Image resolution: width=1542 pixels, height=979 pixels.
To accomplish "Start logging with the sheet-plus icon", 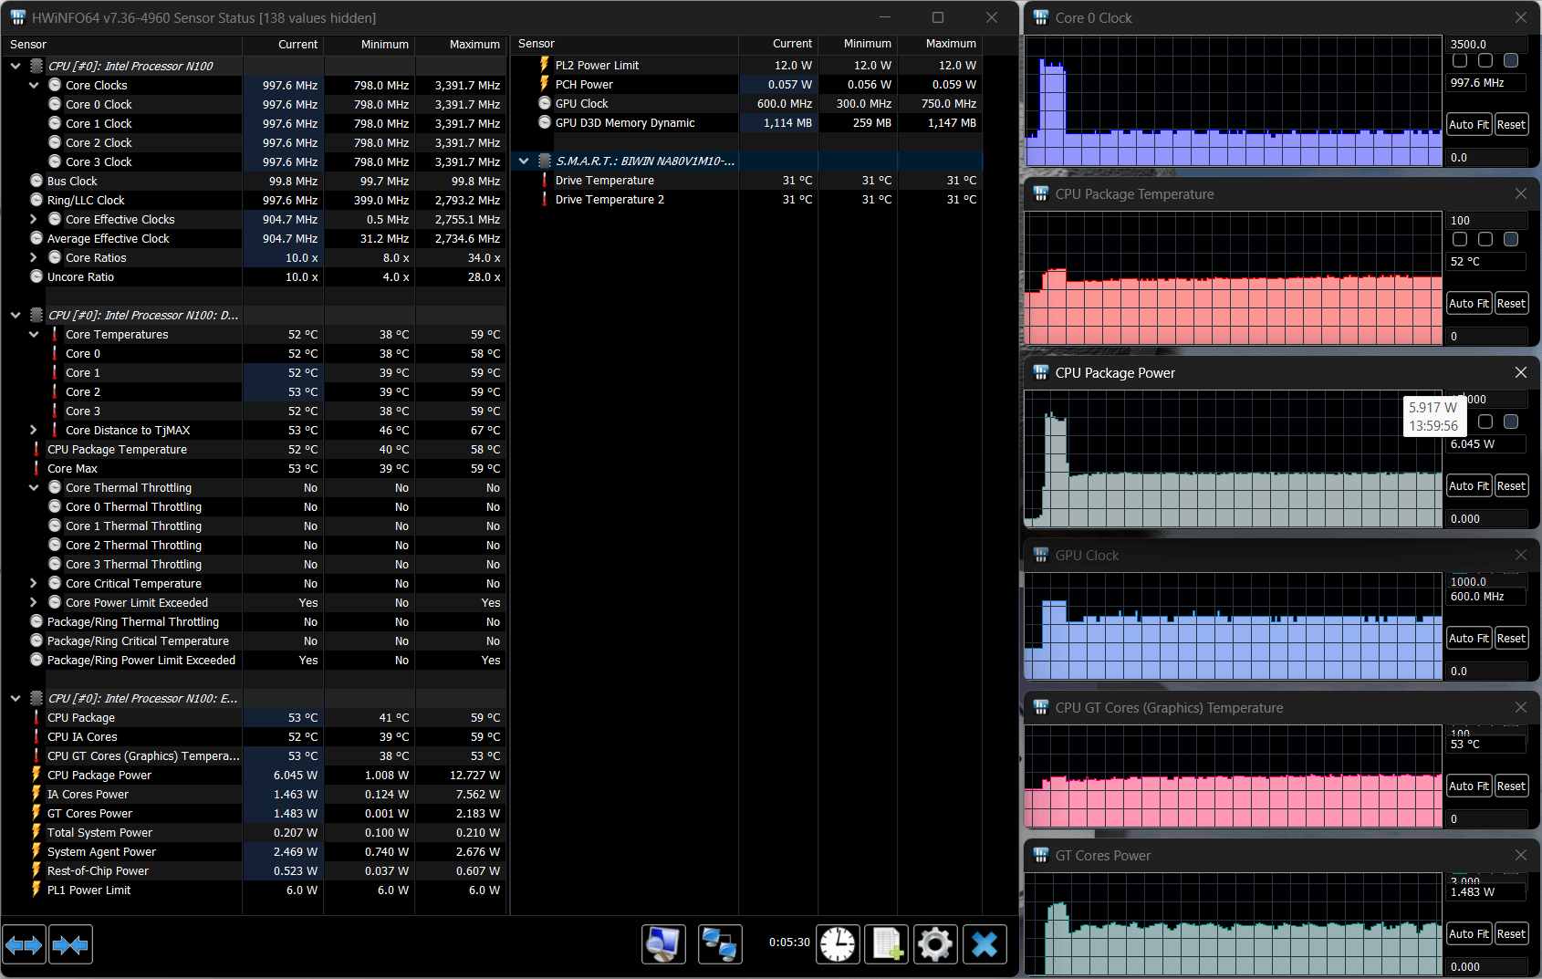I will 887,944.
